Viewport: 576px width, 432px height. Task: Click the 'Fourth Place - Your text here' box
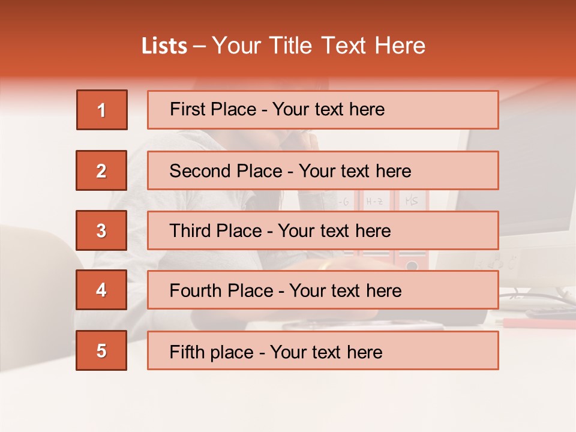click(323, 290)
